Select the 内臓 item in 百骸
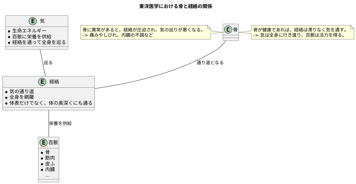 pos(48,169)
